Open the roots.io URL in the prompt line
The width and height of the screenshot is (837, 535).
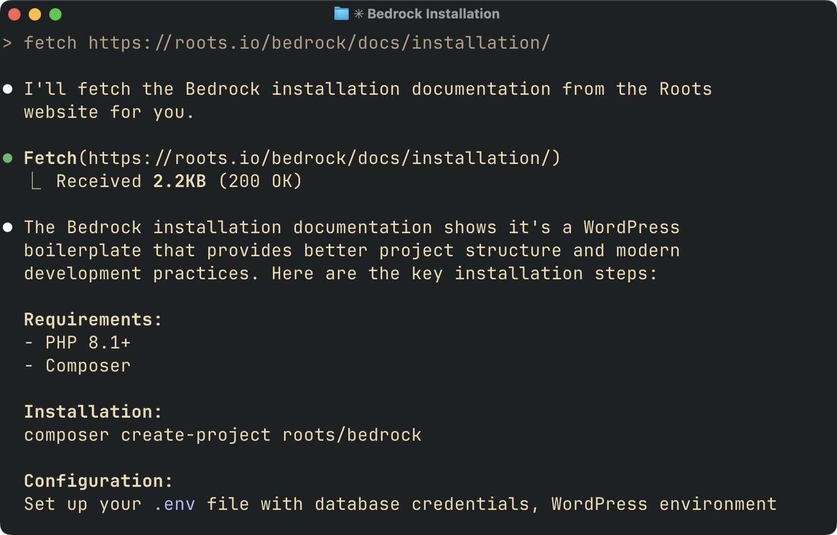coord(318,43)
